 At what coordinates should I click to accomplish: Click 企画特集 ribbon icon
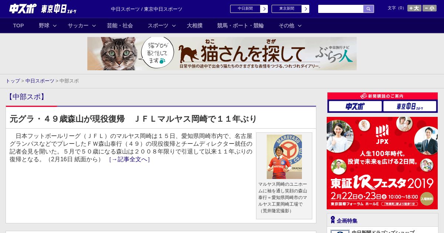(x=333, y=220)
